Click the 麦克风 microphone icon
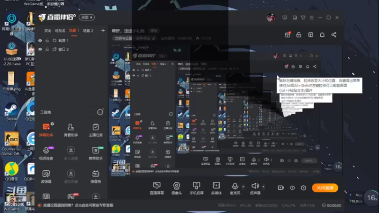379x213 pixels. pos(235,186)
